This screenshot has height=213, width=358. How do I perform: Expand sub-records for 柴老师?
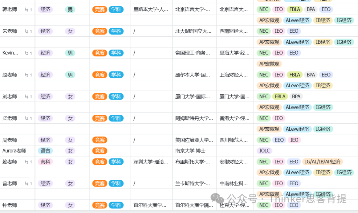pos(28,118)
